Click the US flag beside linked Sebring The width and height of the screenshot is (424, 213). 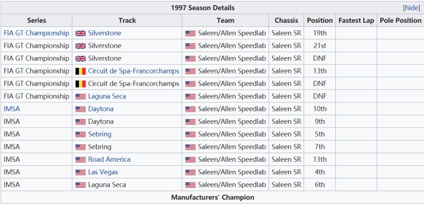pyautogui.click(x=81, y=135)
